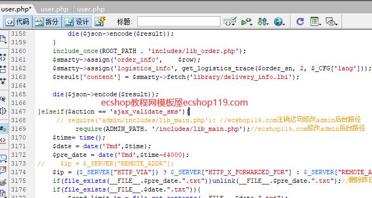Click line number 3164
The image size is (372, 198).
click(18, 85)
